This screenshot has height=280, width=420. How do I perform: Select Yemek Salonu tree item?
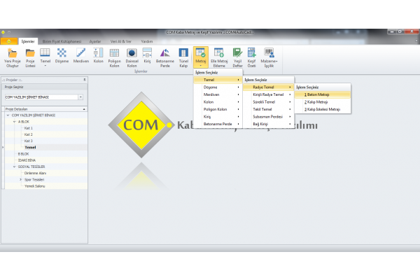(x=34, y=186)
